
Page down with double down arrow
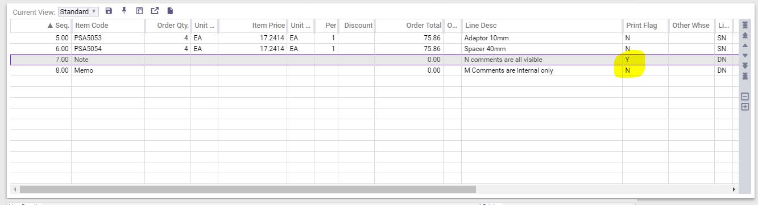(745, 66)
